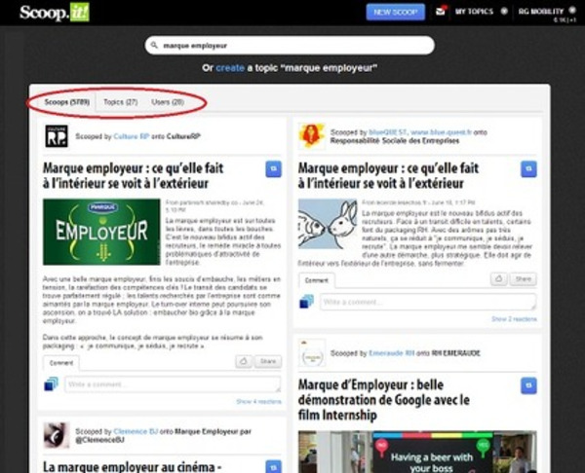Open the blueQUEST user link
The height and width of the screenshot is (473, 585).
click(388, 132)
